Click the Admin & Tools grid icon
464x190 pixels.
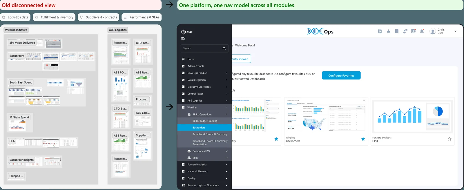pos(183,66)
